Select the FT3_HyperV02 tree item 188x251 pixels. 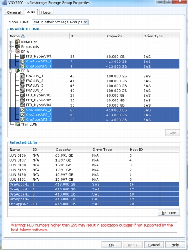38,100
